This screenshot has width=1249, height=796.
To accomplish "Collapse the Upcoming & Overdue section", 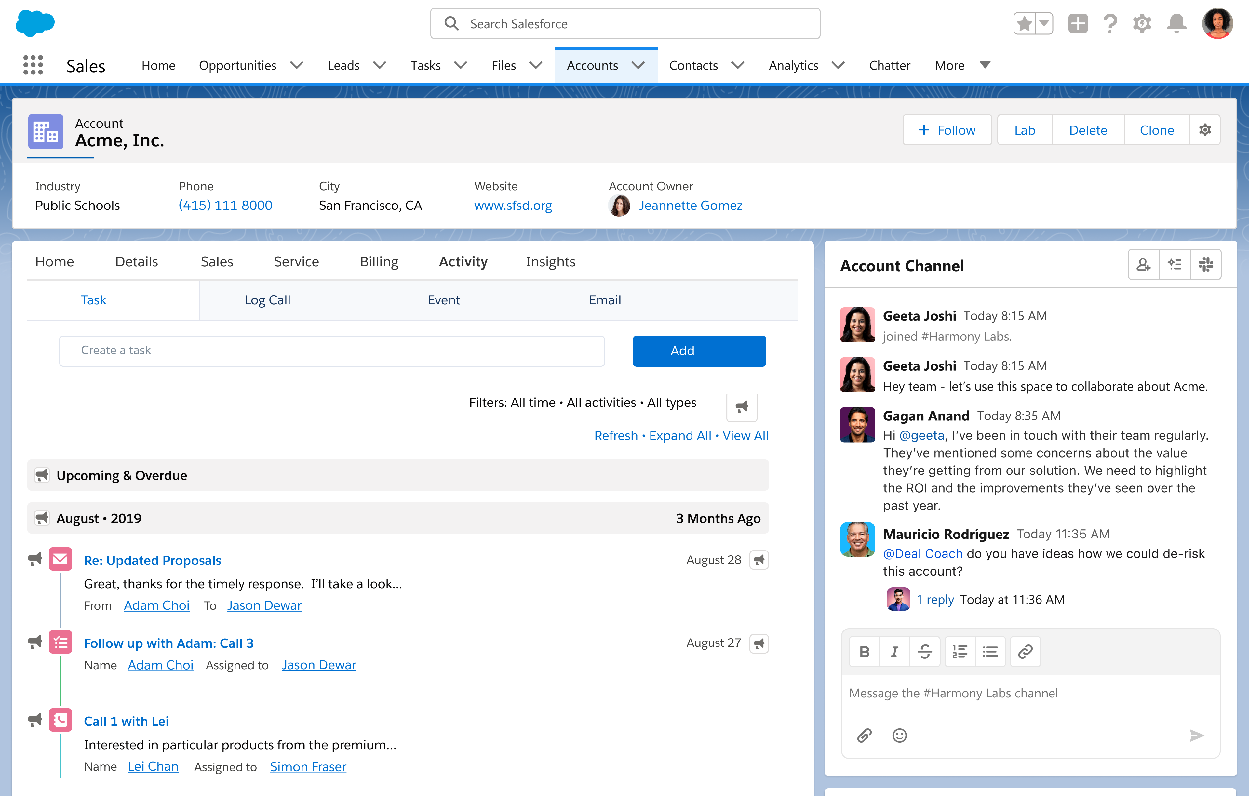I will 42,475.
